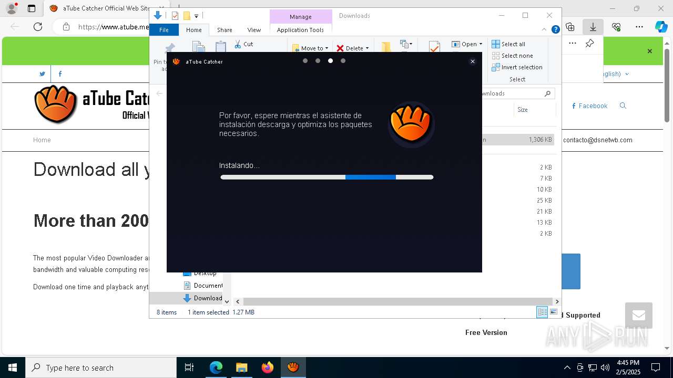Open Move to dropdown in ribbon
Viewport: 673px width, 378px height.
pyautogui.click(x=310, y=48)
